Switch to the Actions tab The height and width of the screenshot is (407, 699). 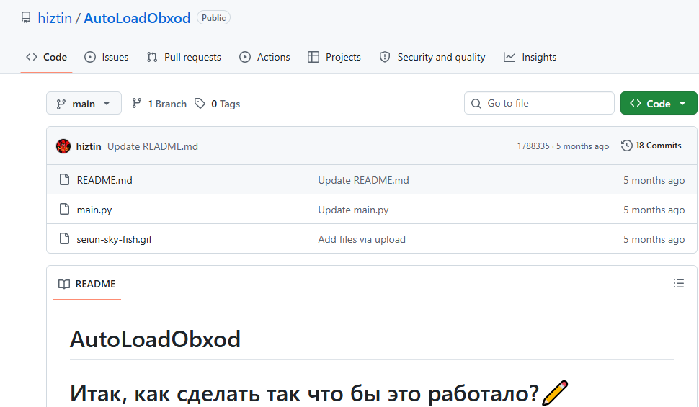pos(264,57)
